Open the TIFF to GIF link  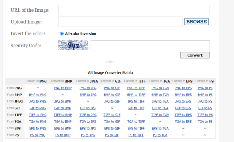point(112,115)
